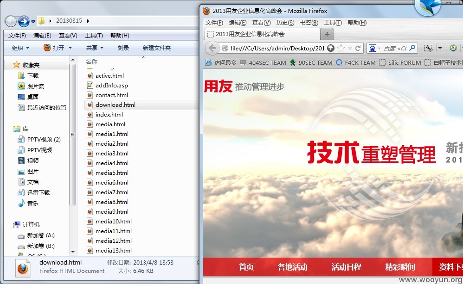
Task: Select the file media13.html
Action: coord(109,250)
